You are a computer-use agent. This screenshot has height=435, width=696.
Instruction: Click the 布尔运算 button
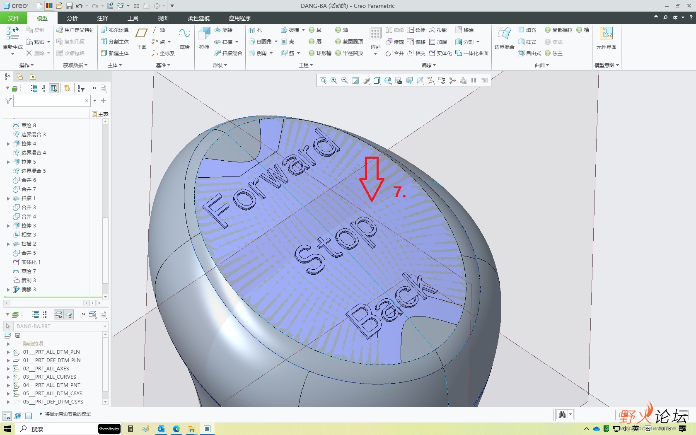[x=115, y=30]
